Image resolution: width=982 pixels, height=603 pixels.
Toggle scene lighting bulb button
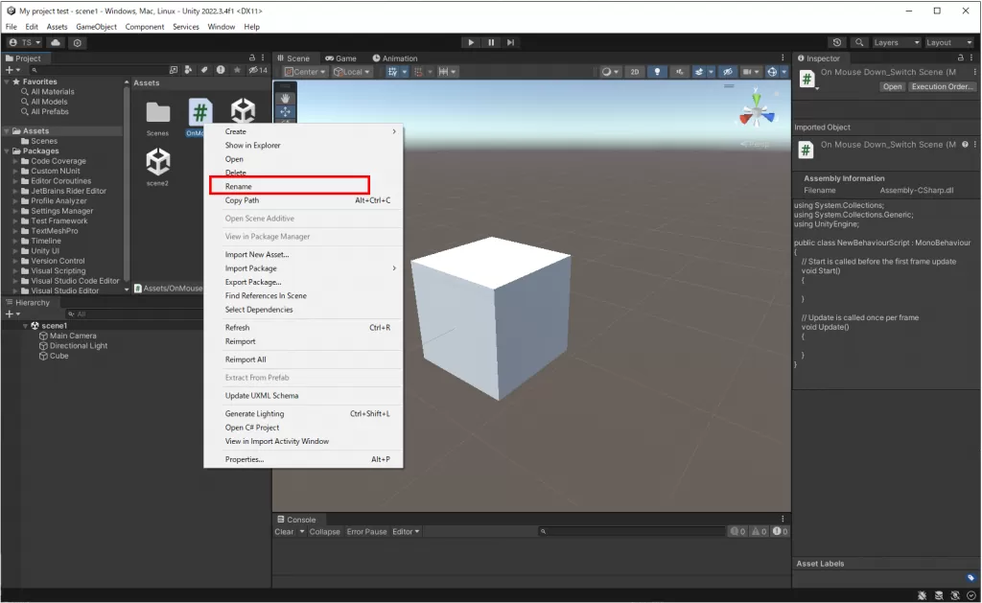coord(657,72)
